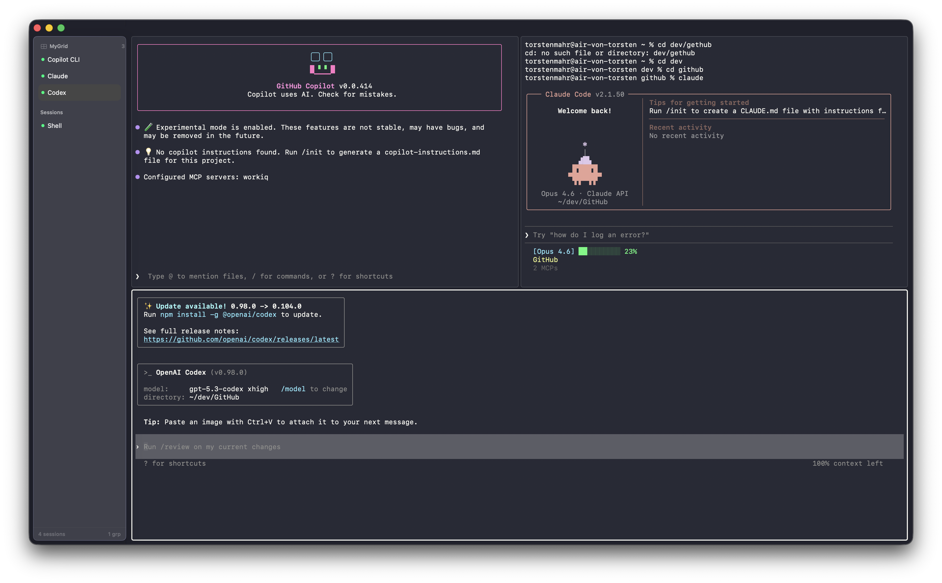Switch to the Codex session in sidebar
Image resolution: width=942 pixels, height=583 pixels.
pos(57,93)
